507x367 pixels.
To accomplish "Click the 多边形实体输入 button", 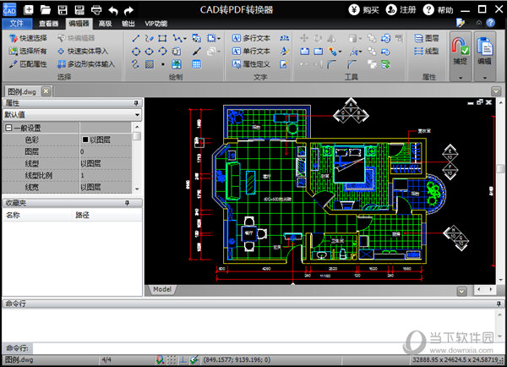I will [x=86, y=64].
